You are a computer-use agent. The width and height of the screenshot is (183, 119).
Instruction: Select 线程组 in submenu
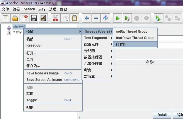coord(135,44)
